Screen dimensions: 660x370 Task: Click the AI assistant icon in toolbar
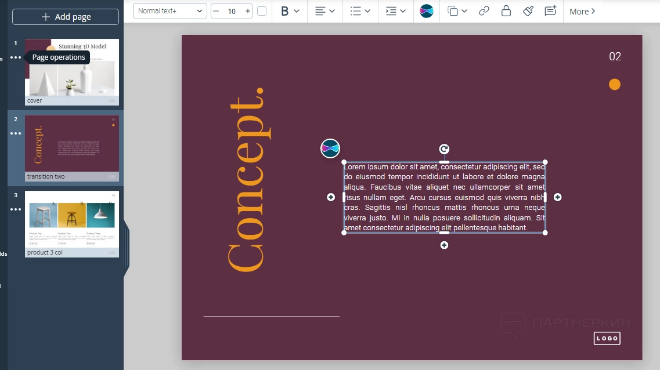pos(427,11)
